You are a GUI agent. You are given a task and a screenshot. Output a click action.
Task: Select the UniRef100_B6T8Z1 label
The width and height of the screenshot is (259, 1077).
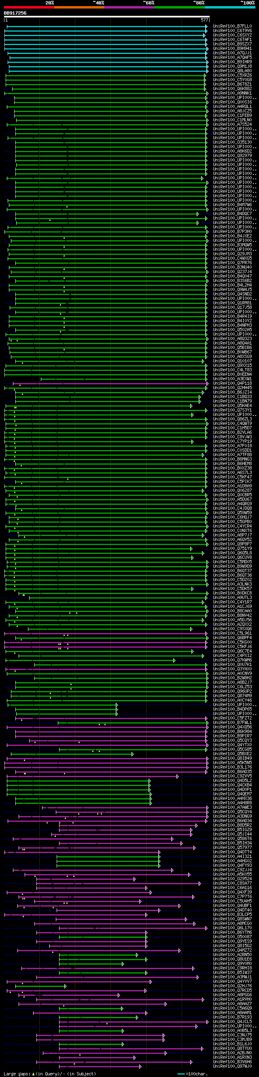pyautogui.click(x=232, y=84)
